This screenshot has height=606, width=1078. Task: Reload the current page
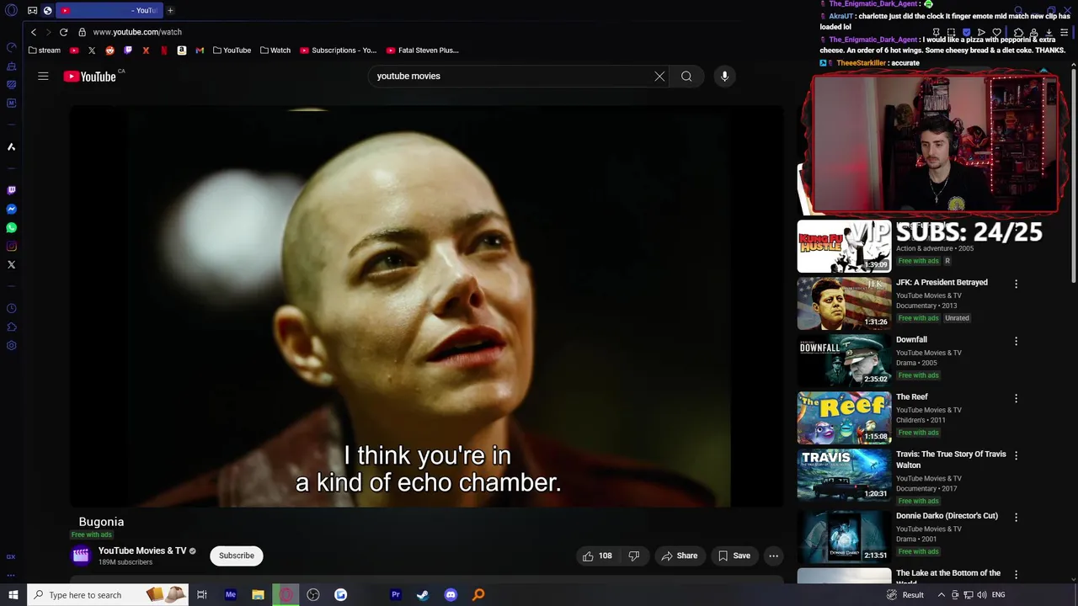[63, 32]
